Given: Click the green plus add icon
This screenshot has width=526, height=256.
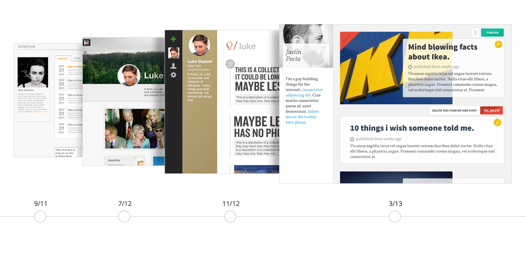Looking at the screenshot, I should [x=173, y=39].
